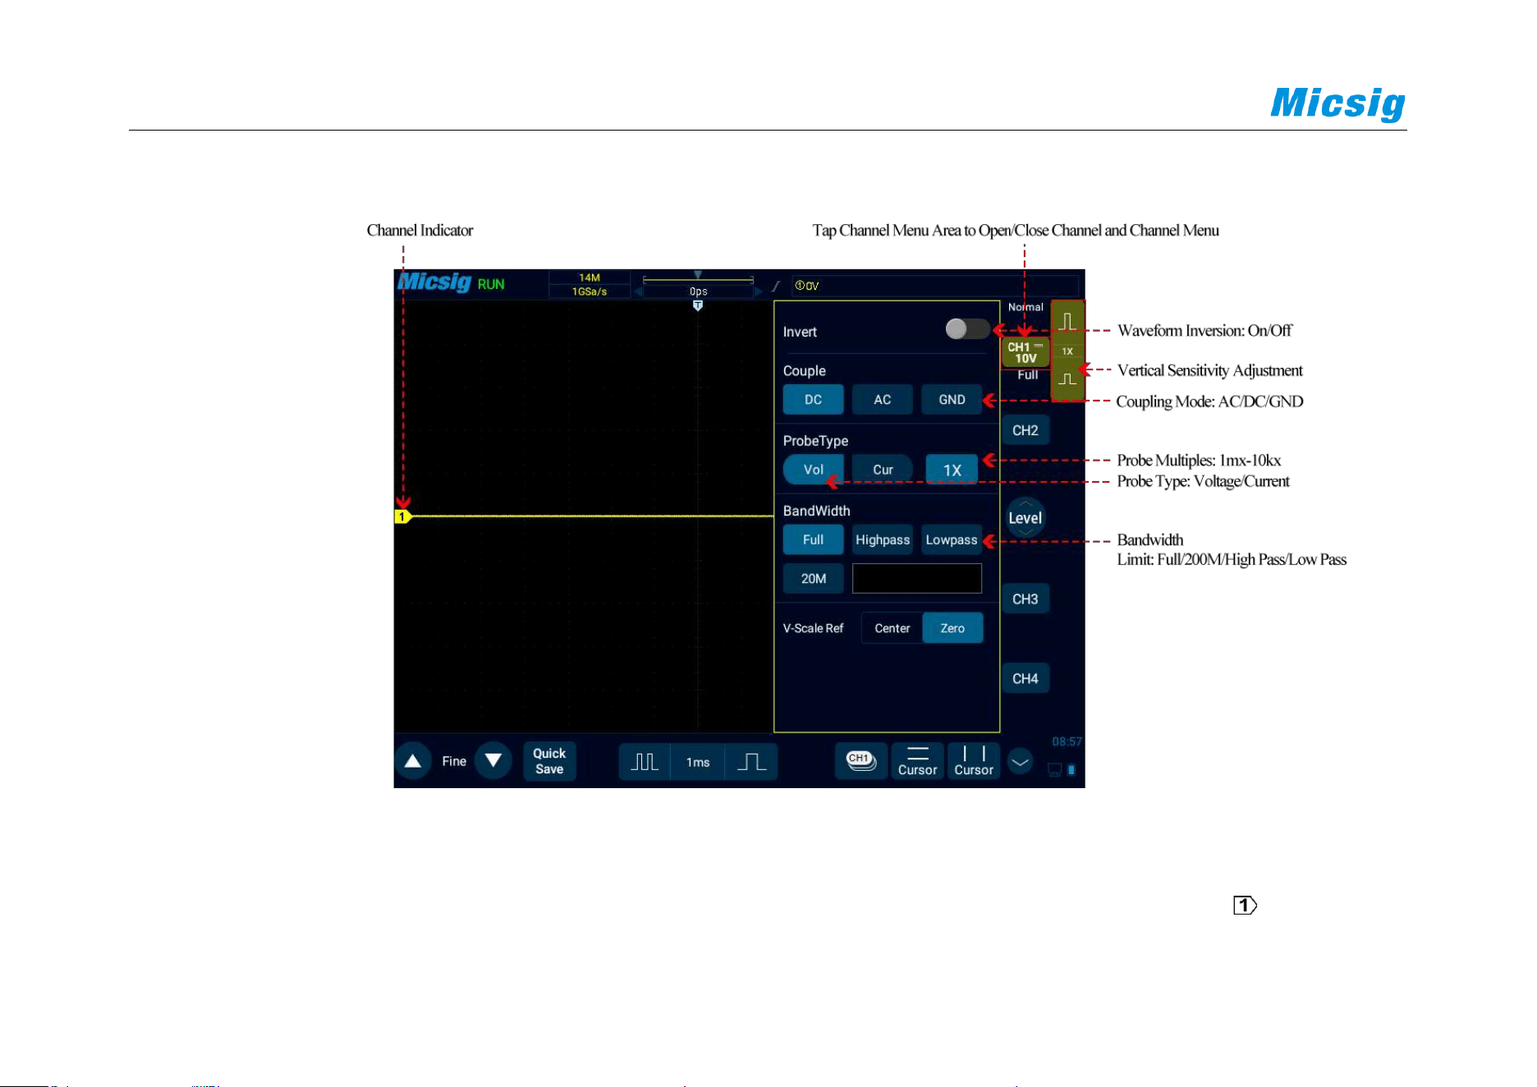Open channel CH3

point(1025,599)
